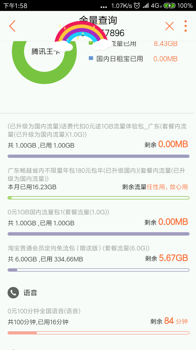Close the page with the X icon
This screenshot has height=350, width=196.
tap(169, 26)
